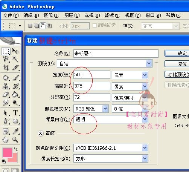Select the Move tool
Image resolution: width=189 pixels, height=172 pixels.
pyautogui.click(x=15, y=51)
